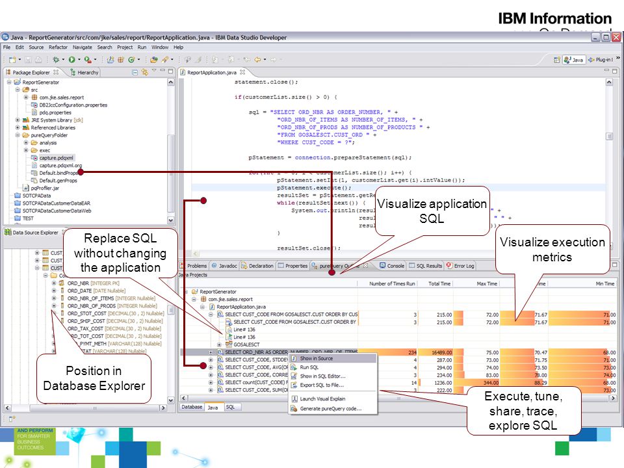Screen dimensions: 624x468
Task: Switch to the Plug-in perspective button
Action: [601, 60]
